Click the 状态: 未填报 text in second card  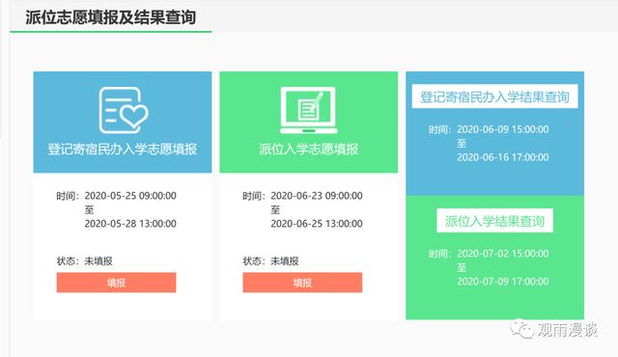tap(270, 261)
